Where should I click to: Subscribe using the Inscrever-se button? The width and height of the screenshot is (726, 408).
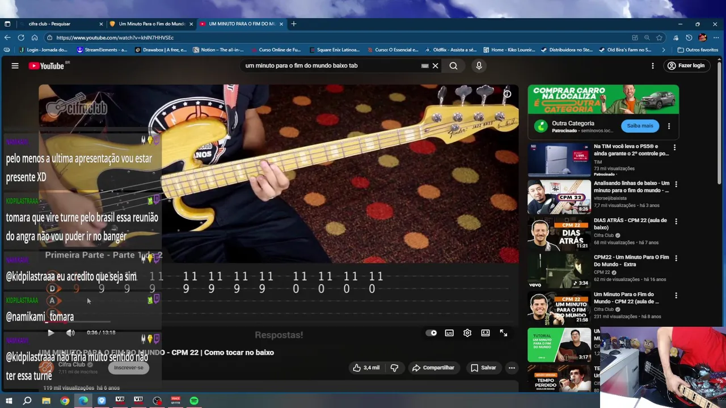click(129, 368)
